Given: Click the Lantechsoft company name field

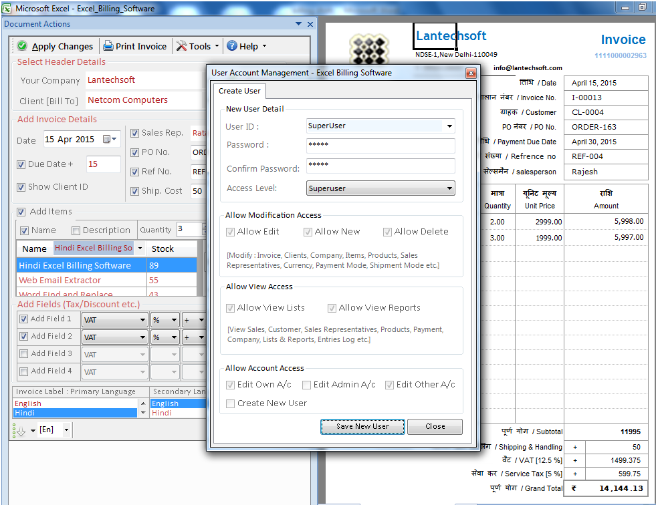Looking at the screenshot, I should click(x=145, y=80).
